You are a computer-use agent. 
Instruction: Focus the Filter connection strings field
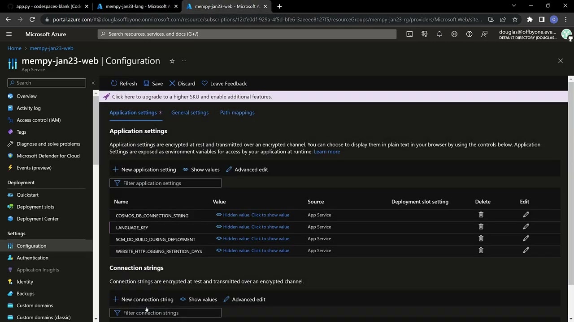[x=165, y=313]
